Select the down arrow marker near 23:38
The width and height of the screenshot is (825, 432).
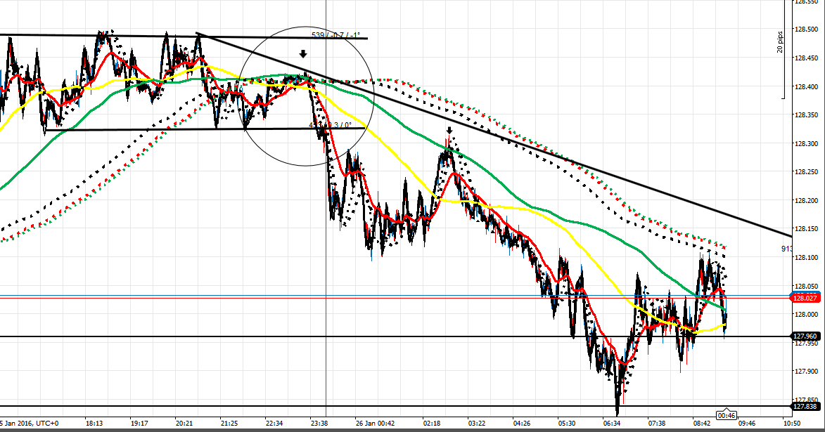click(303, 53)
